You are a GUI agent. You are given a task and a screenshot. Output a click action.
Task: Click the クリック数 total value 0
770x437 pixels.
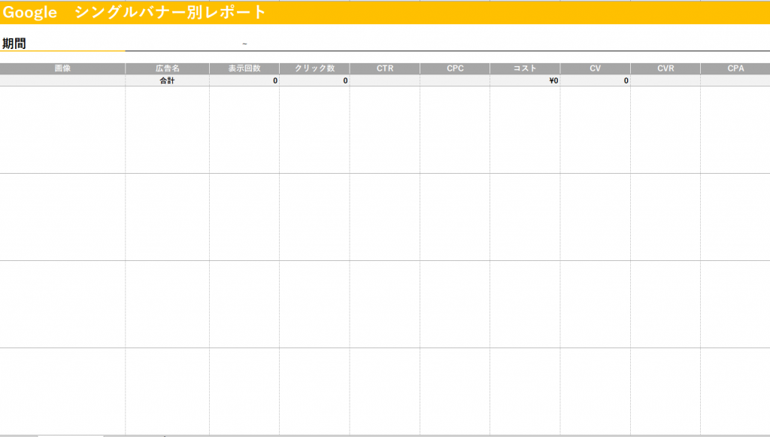pos(314,80)
